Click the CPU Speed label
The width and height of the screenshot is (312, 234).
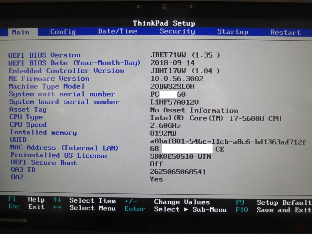tap(28, 125)
